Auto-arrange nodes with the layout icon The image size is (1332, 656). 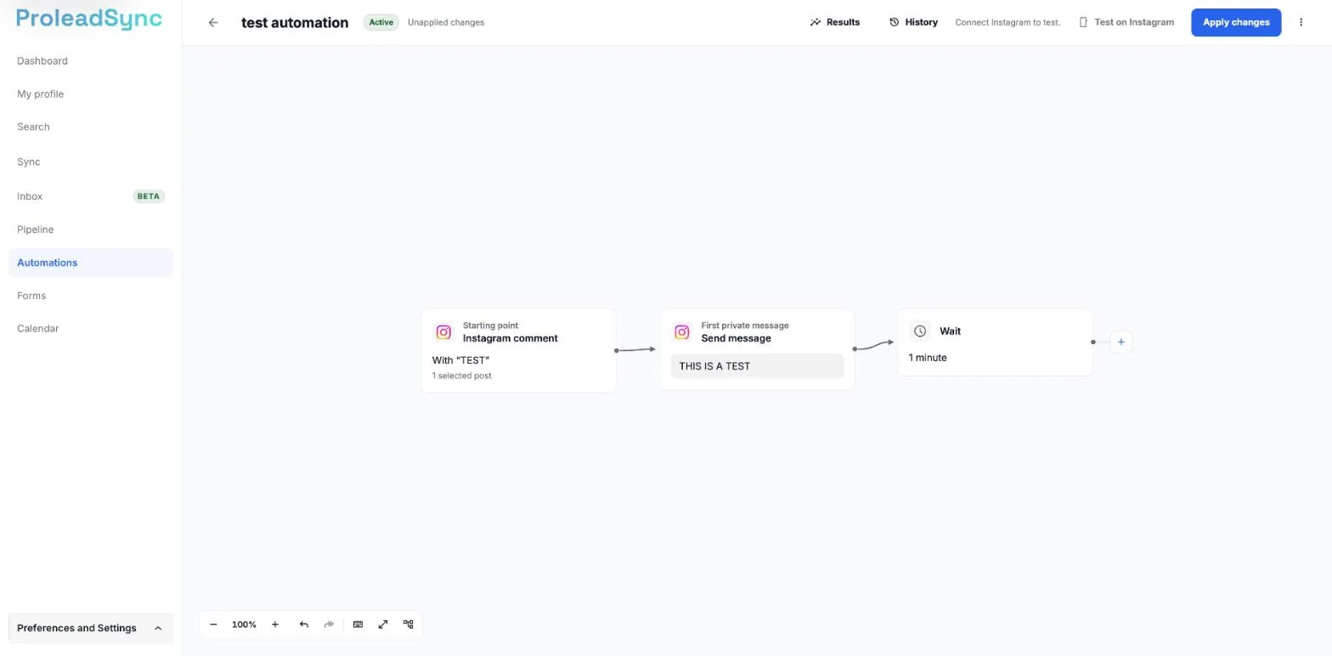tap(409, 625)
